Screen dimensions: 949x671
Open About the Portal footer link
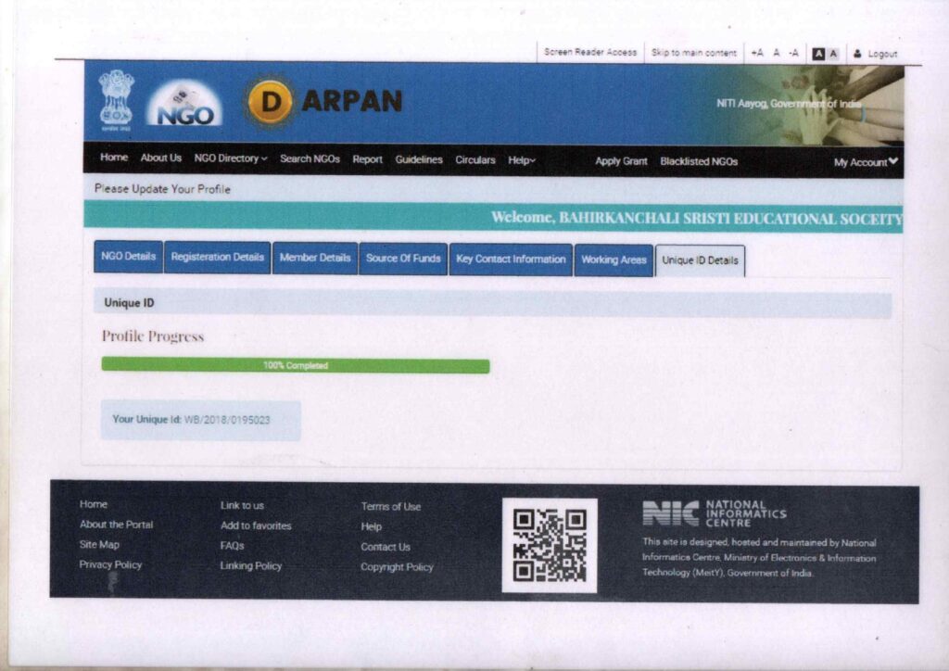(116, 525)
